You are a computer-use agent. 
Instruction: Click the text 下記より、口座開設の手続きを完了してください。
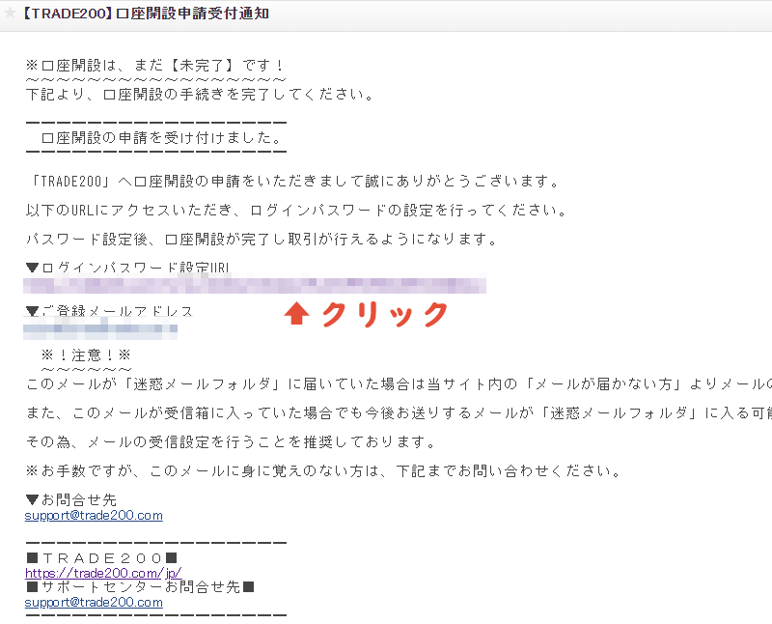click(x=201, y=94)
